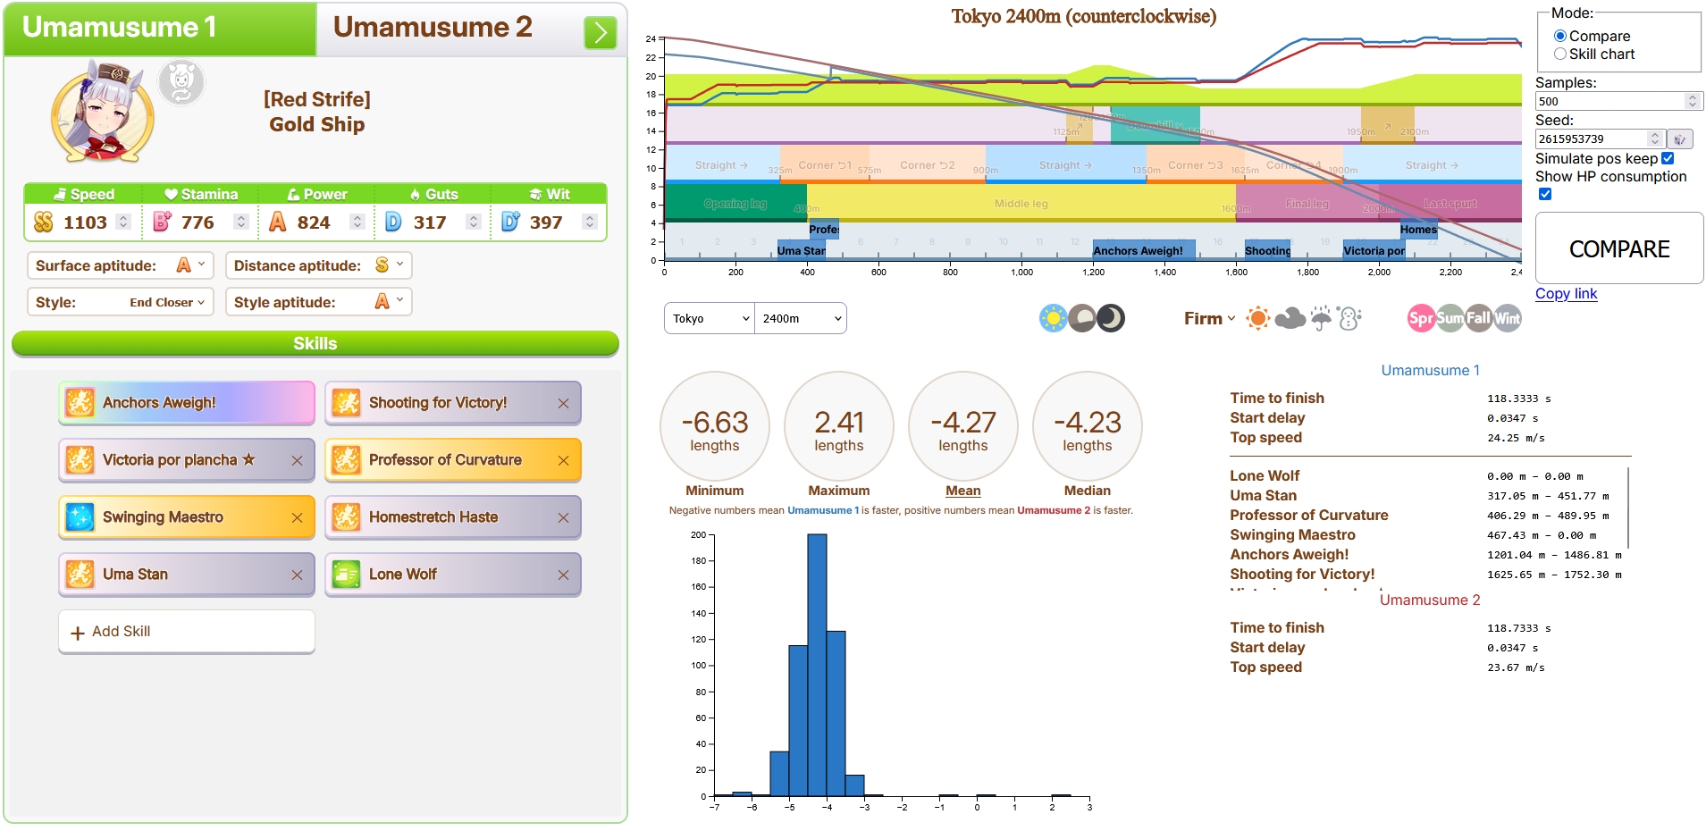Click the COMPARE button
The image size is (1706, 831).
(x=1619, y=248)
